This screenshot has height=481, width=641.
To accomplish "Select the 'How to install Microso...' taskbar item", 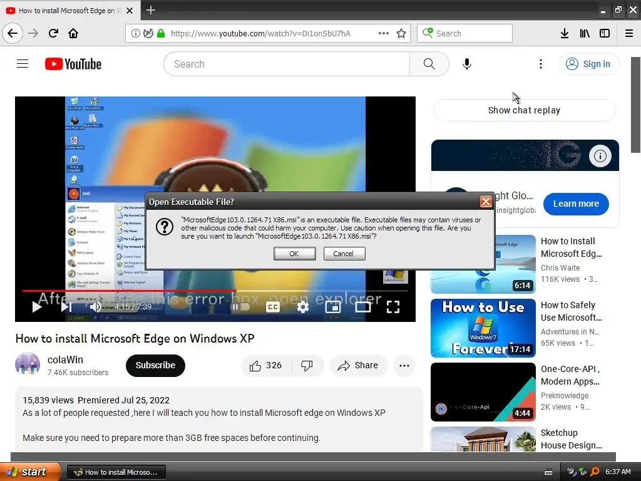I will (116, 472).
